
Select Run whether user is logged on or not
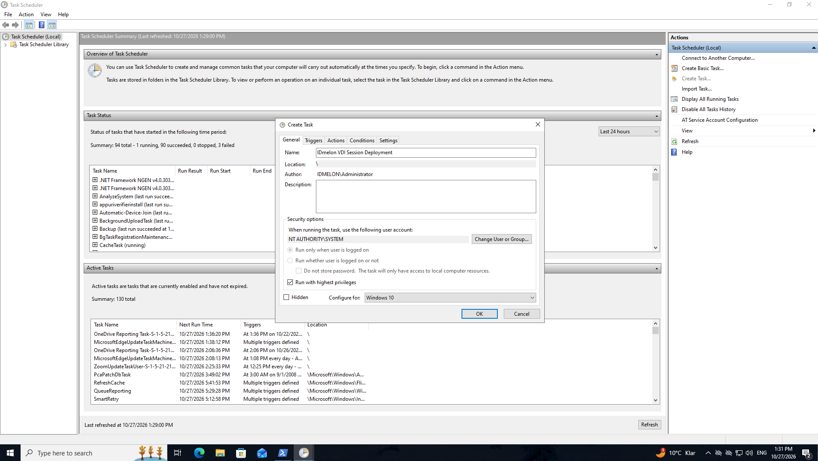pos(290,261)
